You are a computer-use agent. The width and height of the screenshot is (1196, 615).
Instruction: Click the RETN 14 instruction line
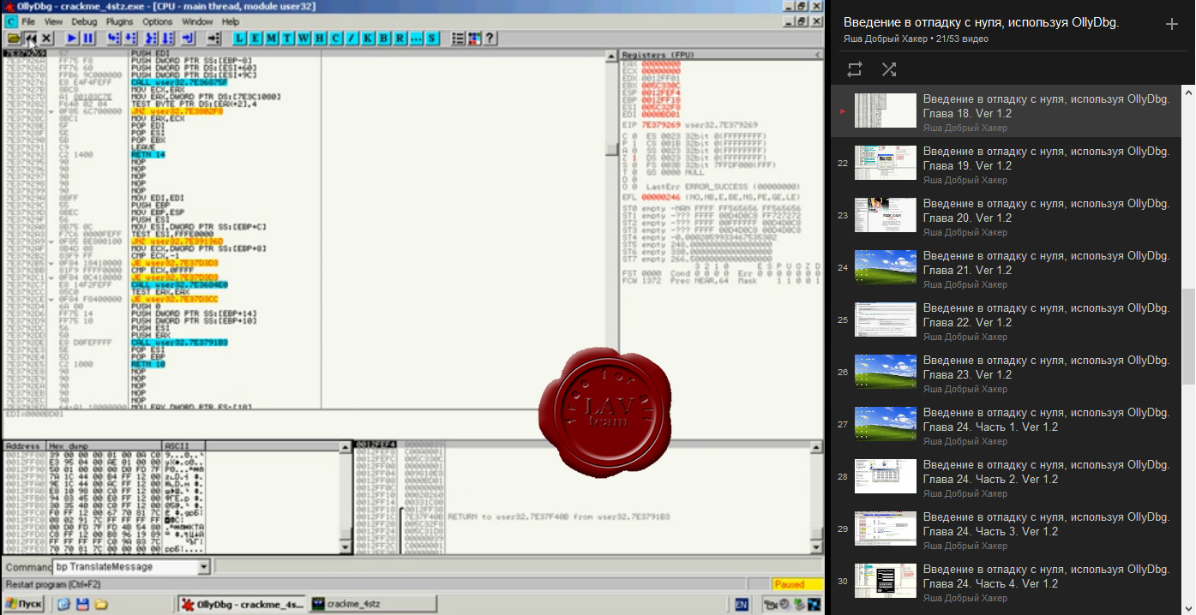click(147, 155)
